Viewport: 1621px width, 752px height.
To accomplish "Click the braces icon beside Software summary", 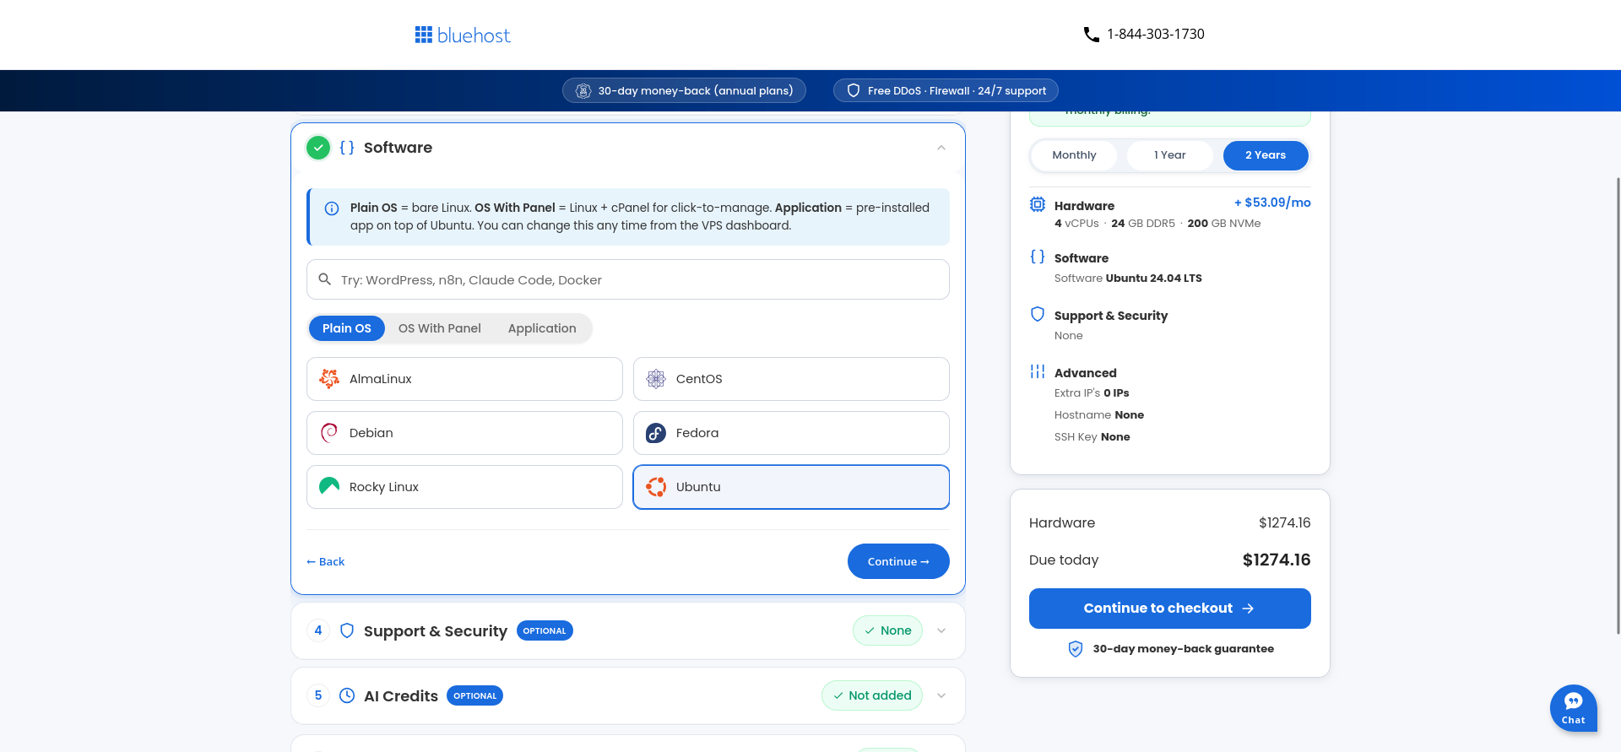I will [1038, 257].
